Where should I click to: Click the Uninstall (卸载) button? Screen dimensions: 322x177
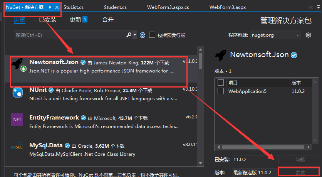coord(300,159)
